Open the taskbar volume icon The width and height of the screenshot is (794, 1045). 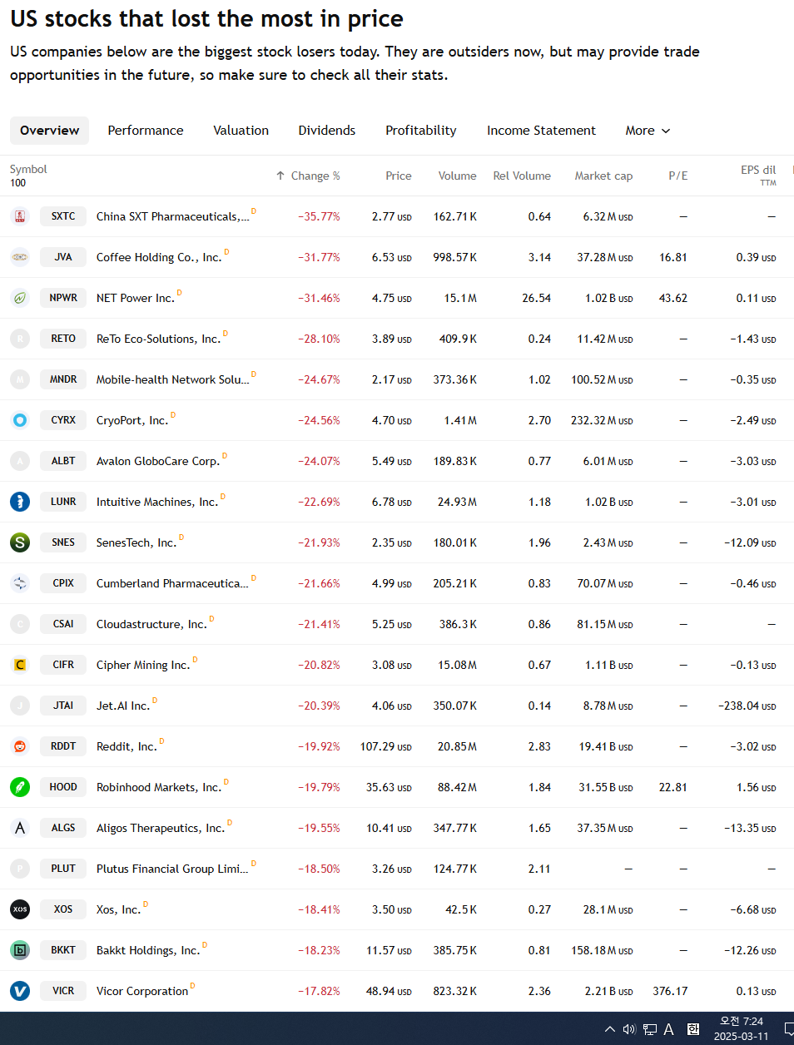pyautogui.click(x=629, y=1029)
